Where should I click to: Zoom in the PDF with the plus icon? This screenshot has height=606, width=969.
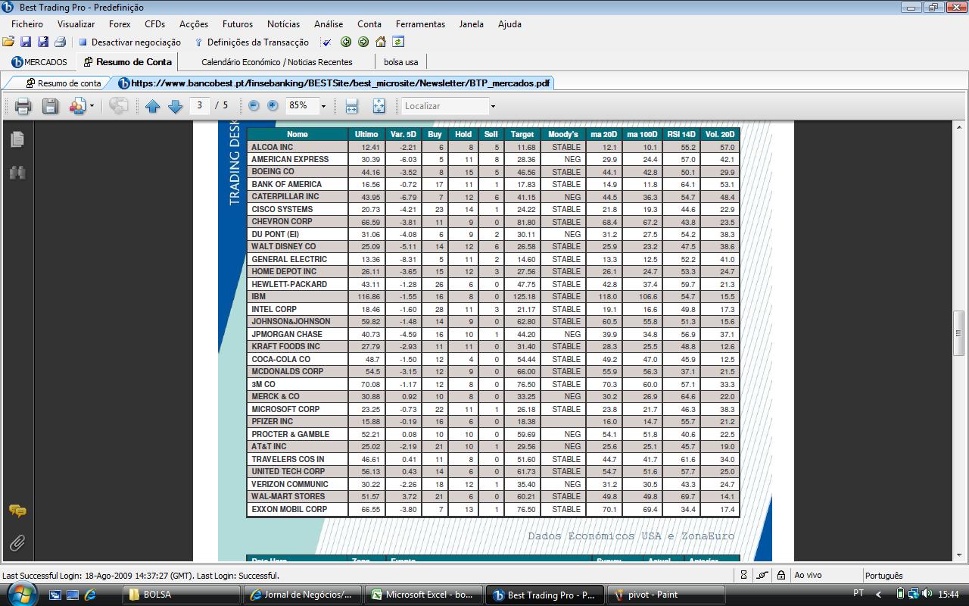pyautogui.click(x=273, y=106)
